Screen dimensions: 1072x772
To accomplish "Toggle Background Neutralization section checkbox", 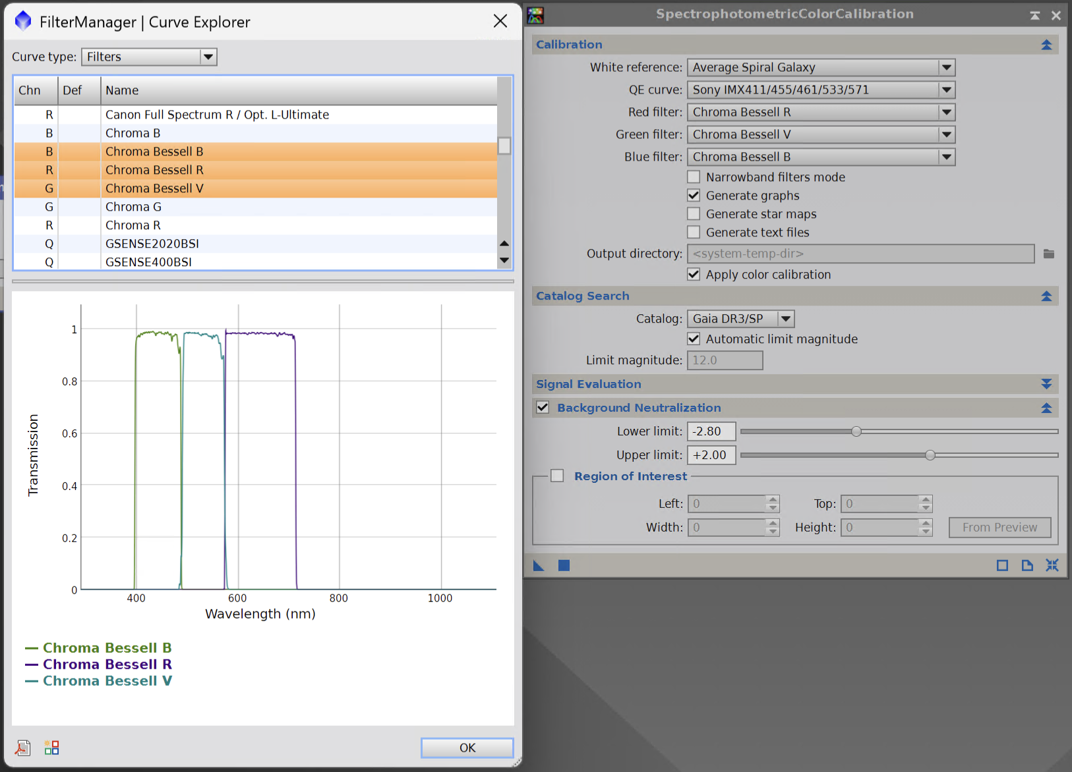I will pyautogui.click(x=543, y=407).
